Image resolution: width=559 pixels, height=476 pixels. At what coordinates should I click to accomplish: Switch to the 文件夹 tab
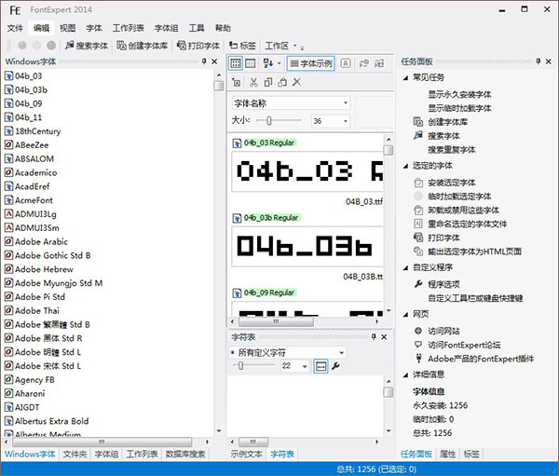(75, 454)
